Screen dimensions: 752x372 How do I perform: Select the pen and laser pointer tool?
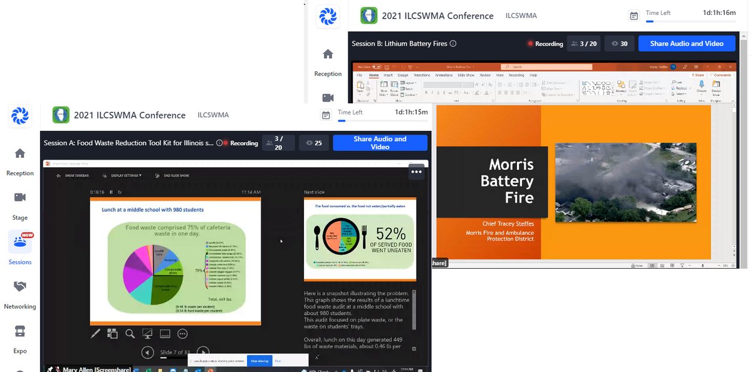coord(95,334)
